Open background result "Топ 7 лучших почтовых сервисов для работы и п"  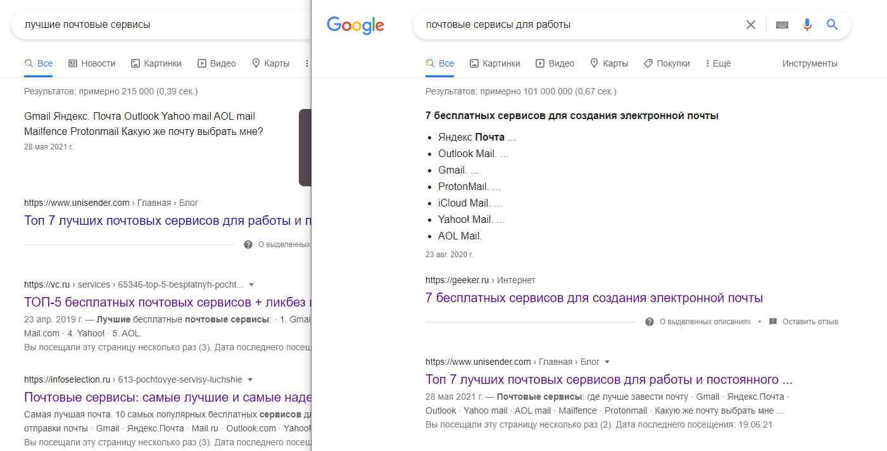168,221
